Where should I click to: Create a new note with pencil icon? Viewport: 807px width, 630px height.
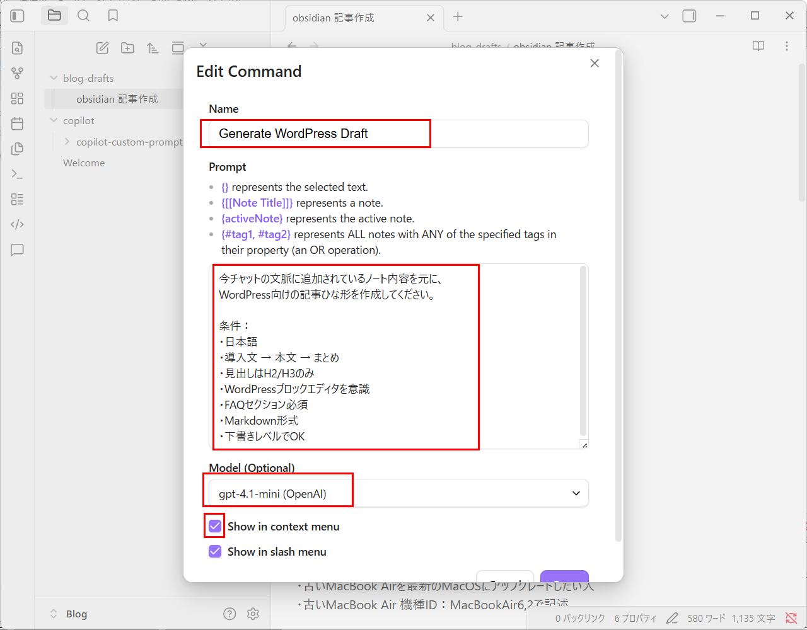coord(102,48)
